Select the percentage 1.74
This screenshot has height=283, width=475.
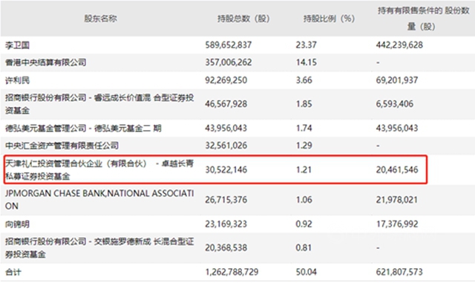pos(304,128)
